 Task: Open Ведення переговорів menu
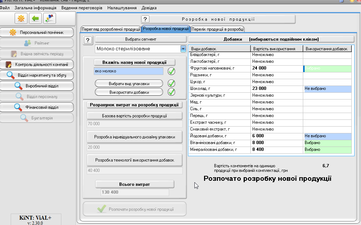(x=82, y=8)
